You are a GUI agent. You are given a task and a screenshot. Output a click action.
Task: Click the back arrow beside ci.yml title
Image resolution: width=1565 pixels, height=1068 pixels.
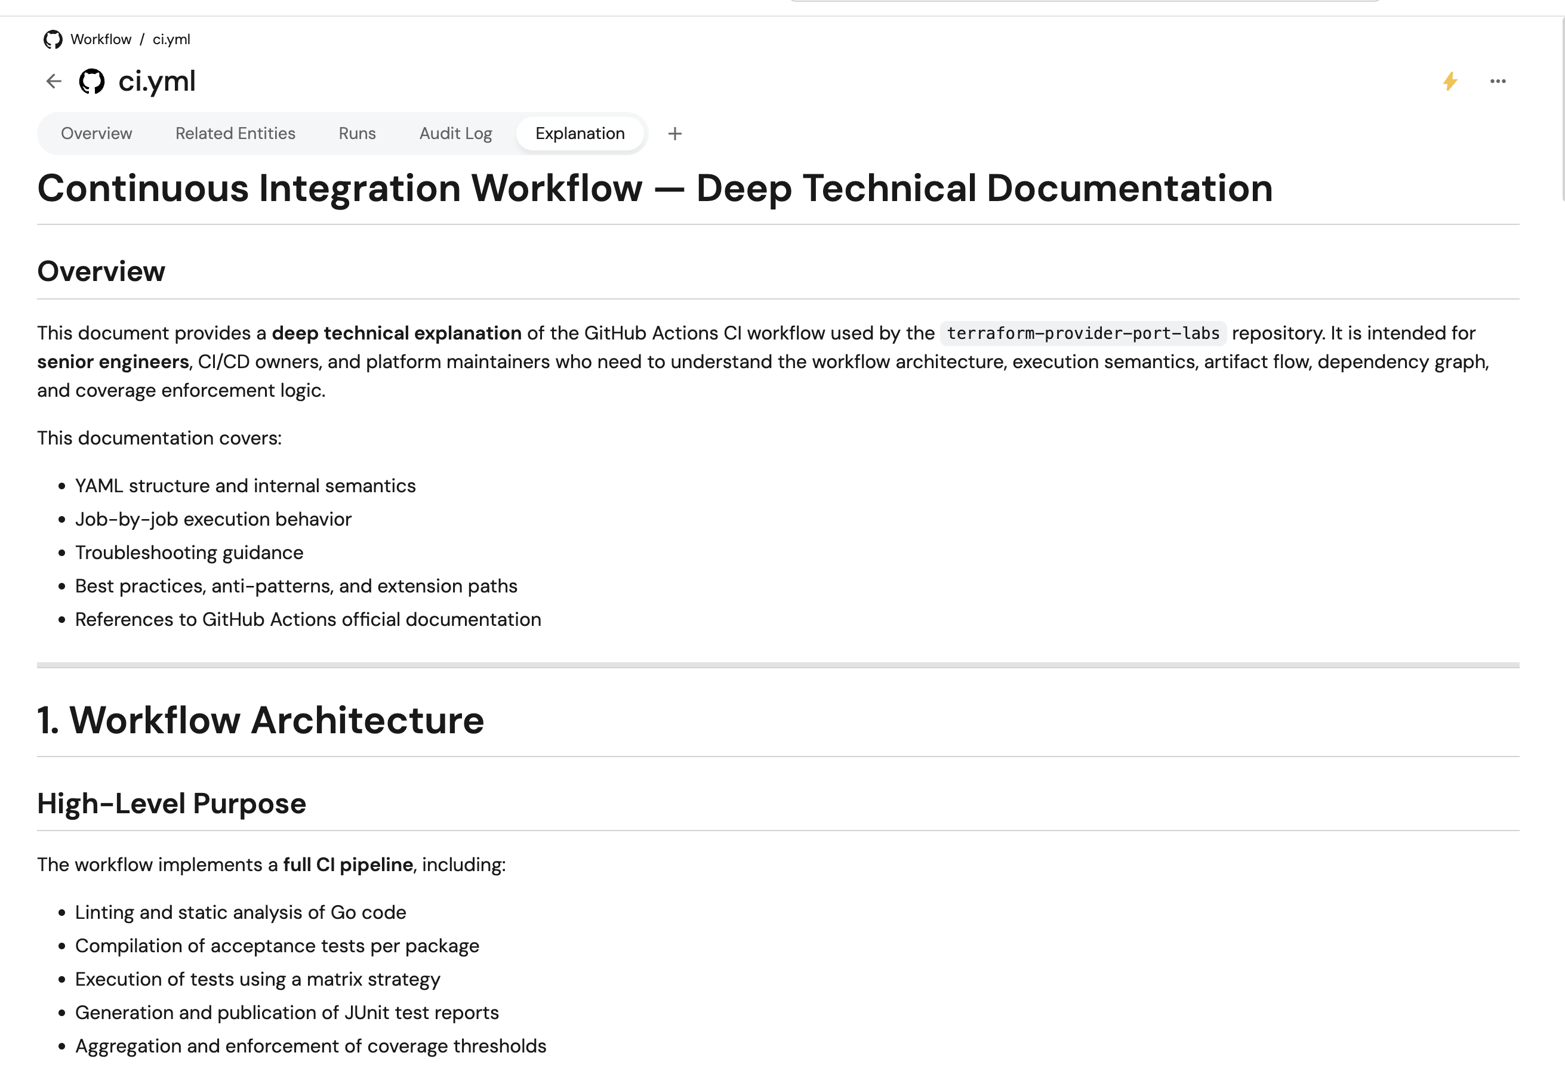coord(54,81)
